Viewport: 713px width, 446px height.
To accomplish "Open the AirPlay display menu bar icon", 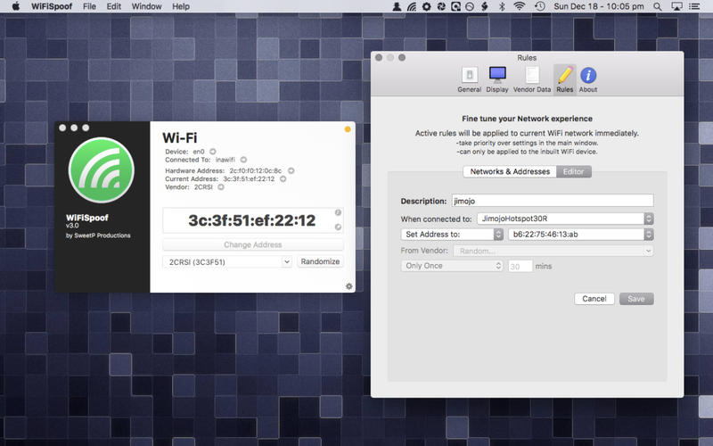I will 676,6.
